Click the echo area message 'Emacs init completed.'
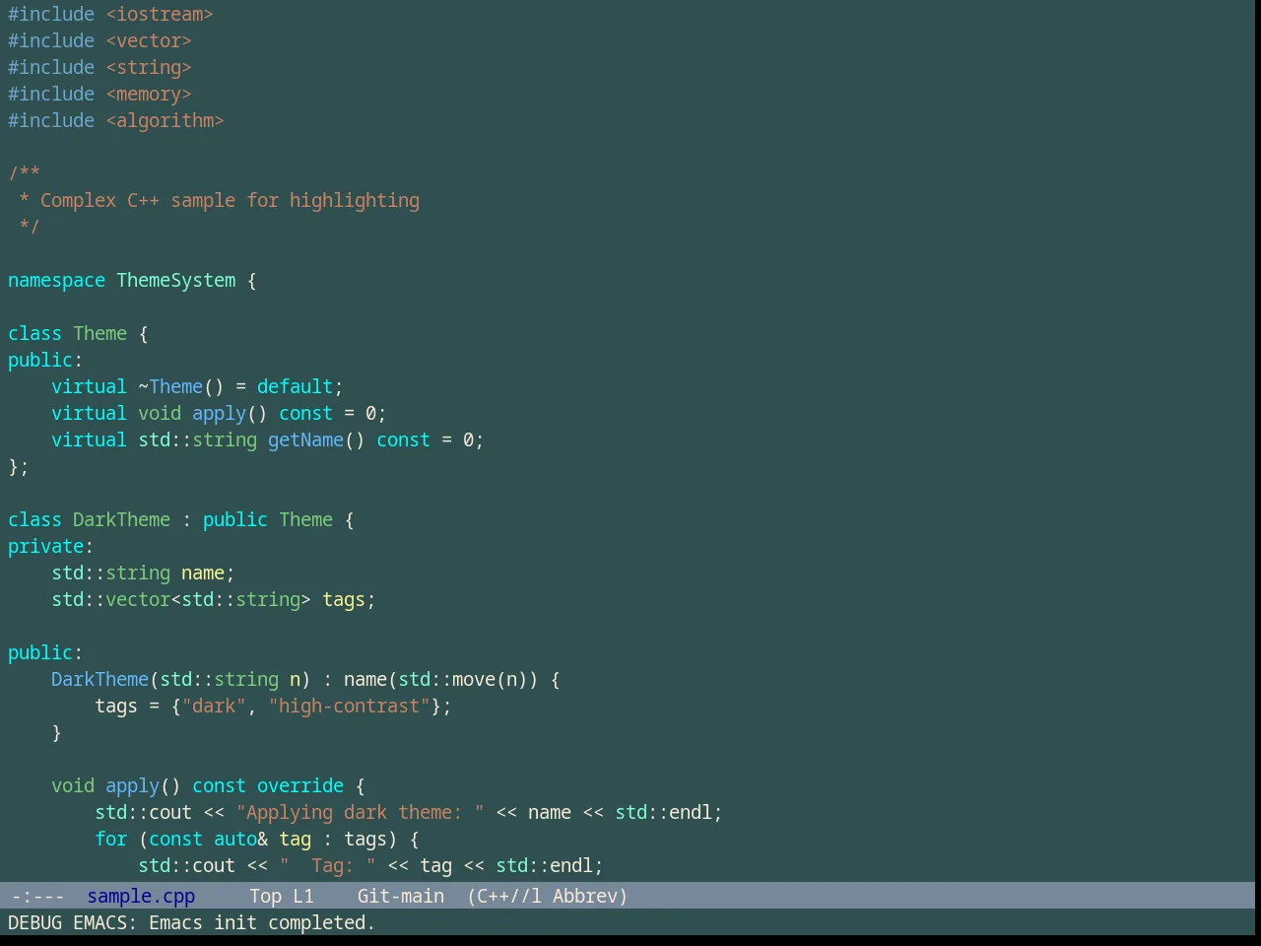 (262, 922)
